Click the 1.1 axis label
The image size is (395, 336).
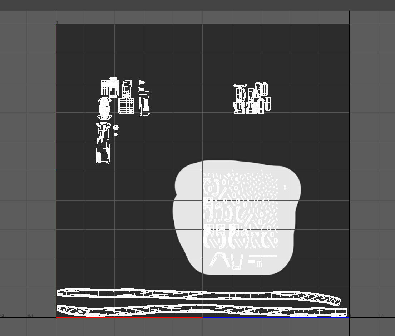[x=381, y=315]
